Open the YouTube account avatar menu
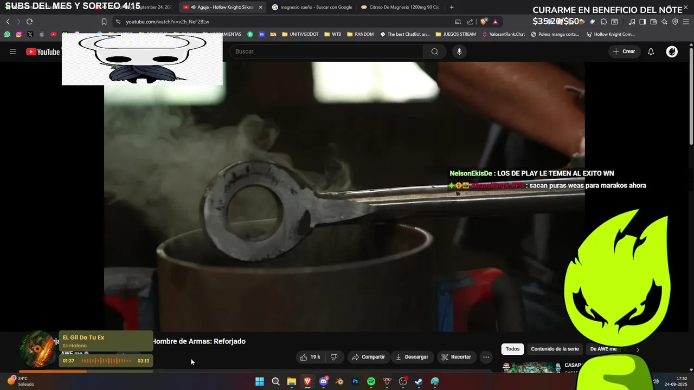 [672, 51]
